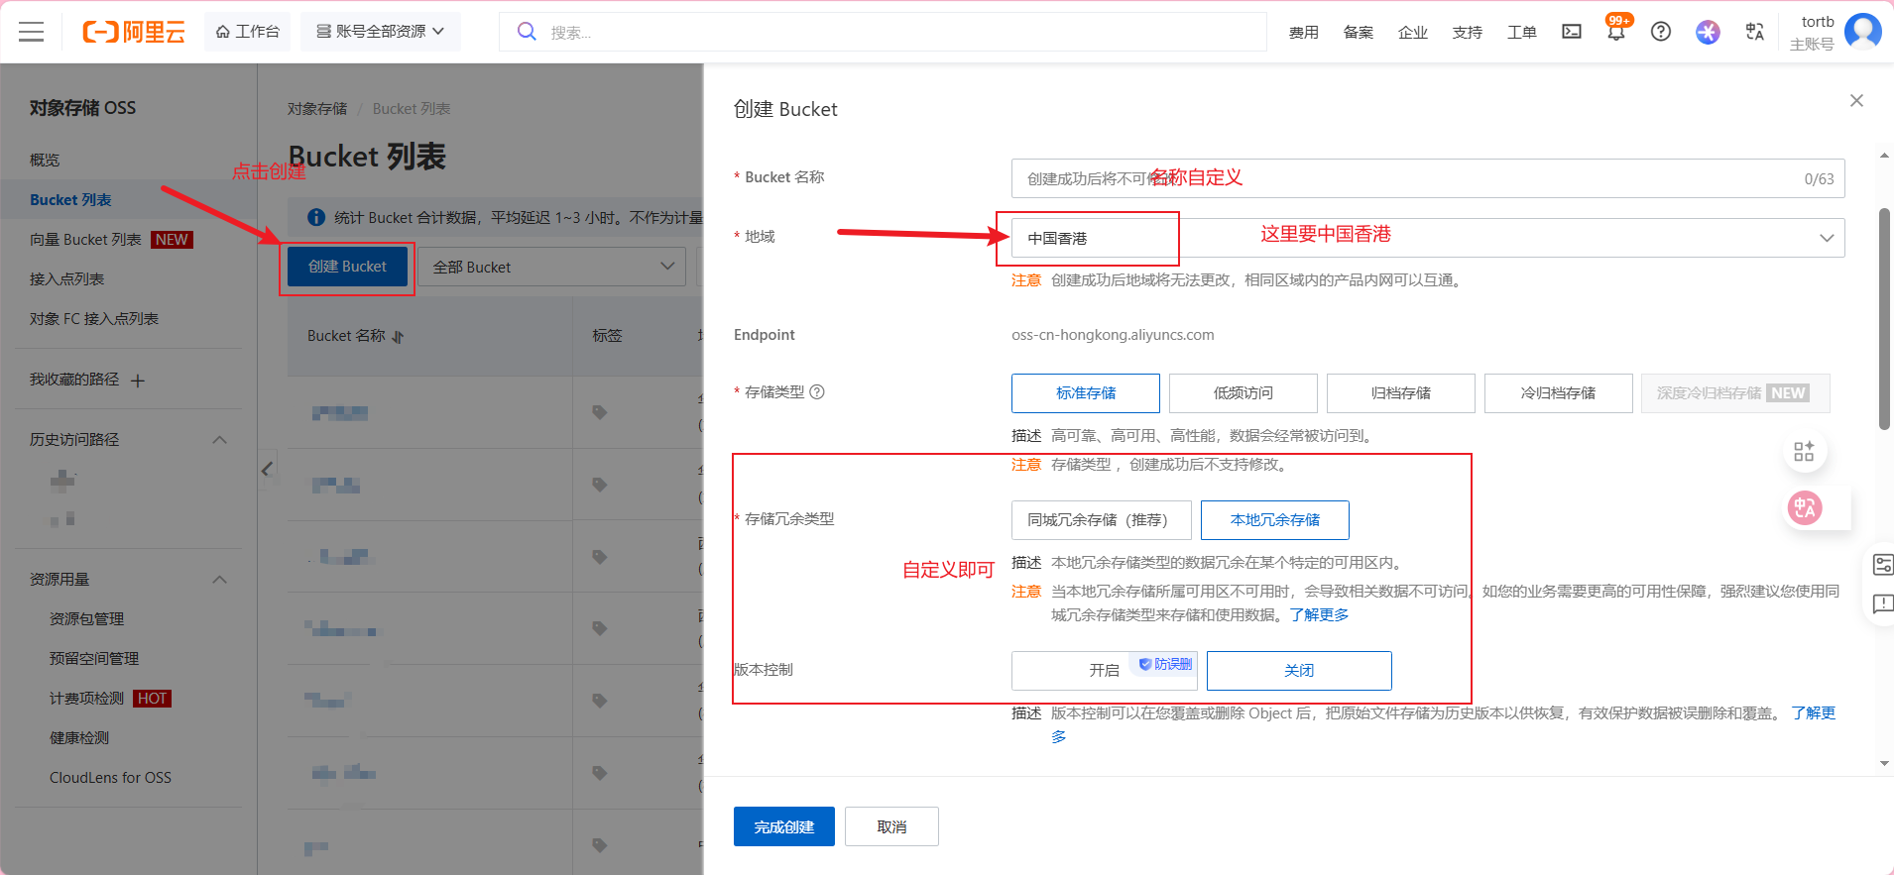Click the language switch icon
Viewport: 1894px width, 875px height.
click(1755, 32)
